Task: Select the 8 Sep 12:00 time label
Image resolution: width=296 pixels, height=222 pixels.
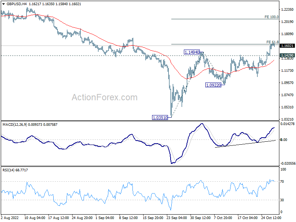Action: tap(128, 218)
